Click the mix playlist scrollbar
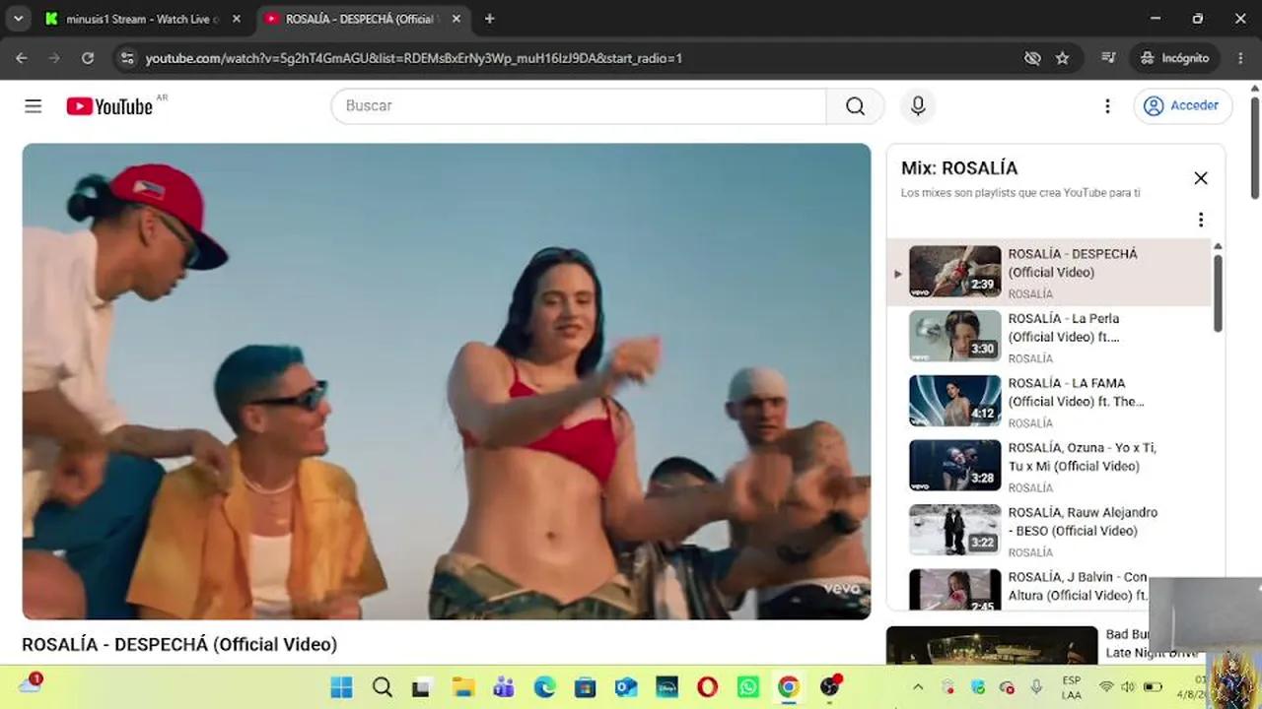This screenshot has height=709, width=1262. 1218,293
